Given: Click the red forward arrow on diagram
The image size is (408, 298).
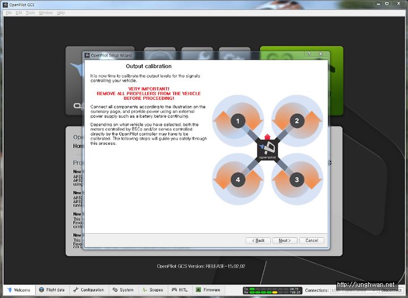Looking at the screenshot, I should 267,137.
